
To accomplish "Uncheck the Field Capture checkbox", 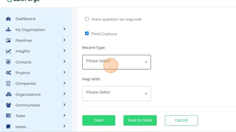I will [87, 33].
